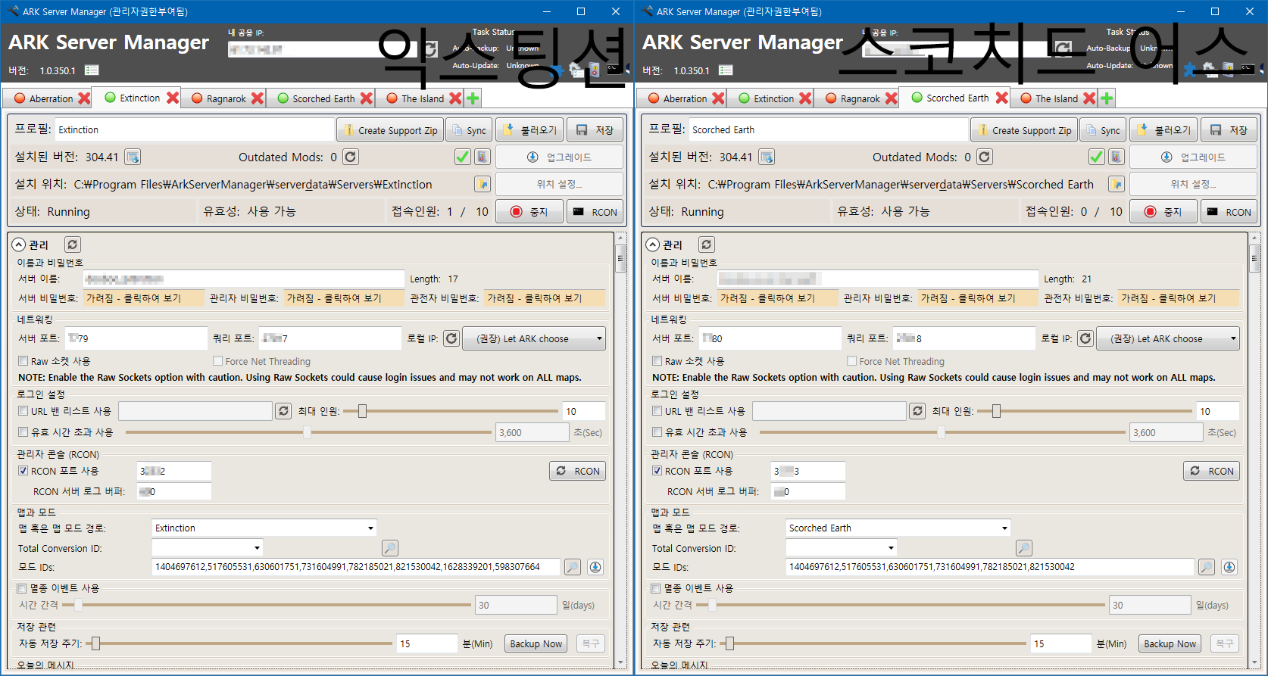Reset the 관리 section in left window
The height and width of the screenshot is (676, 1268).
coord(72,245)
